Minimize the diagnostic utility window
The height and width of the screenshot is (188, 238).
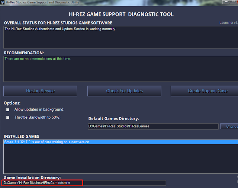[226, 1]
